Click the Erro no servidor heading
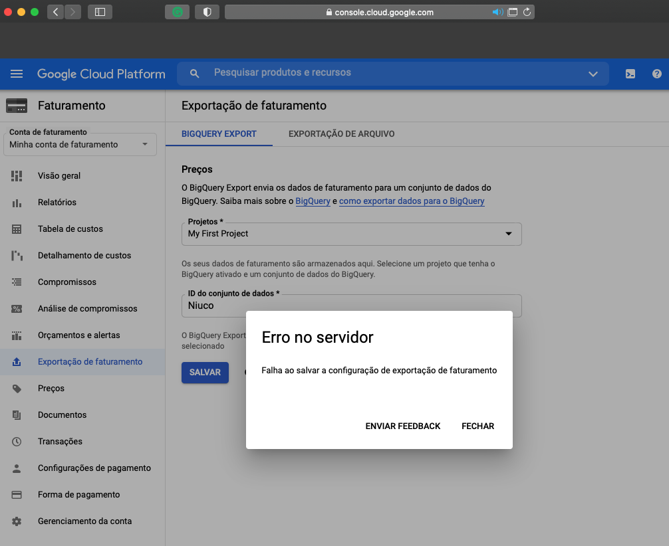The width and height of the screenshot is (669, 546). [x=317, y=337]
